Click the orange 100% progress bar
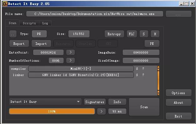This screenshot has width=196, height=124. tap(52, 111)
